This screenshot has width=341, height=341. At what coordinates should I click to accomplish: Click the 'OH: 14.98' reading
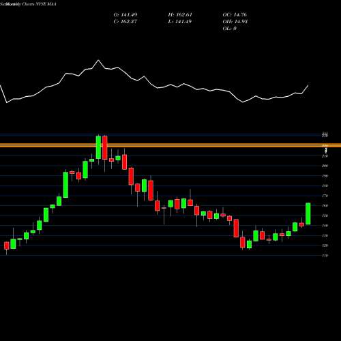click(x=235, y=21)
